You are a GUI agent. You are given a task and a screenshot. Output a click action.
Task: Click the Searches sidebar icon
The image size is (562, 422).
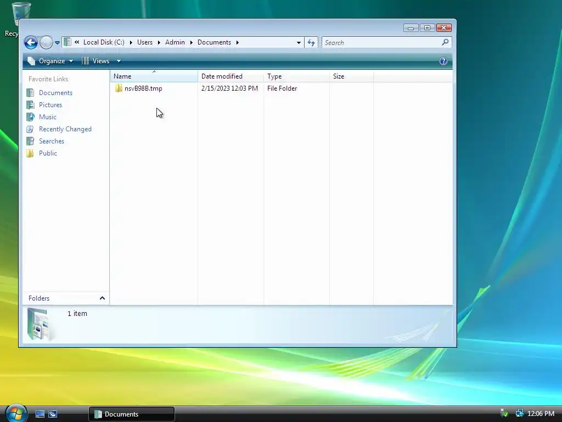pos(31,141)
